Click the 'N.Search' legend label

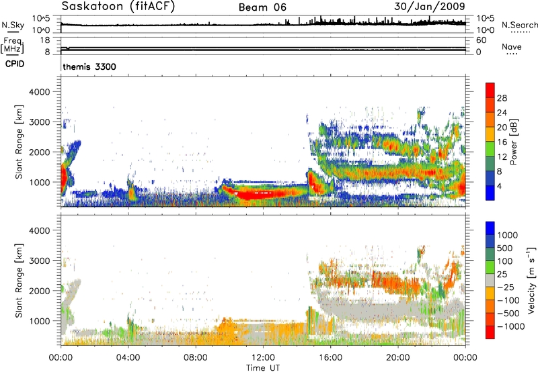click(x=520, y=25)
